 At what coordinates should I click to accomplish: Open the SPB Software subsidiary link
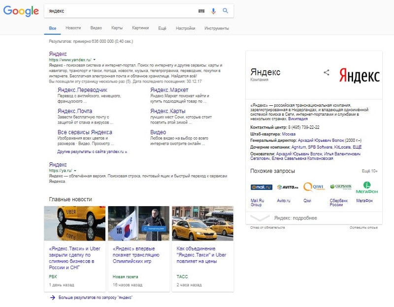point(320,147)
